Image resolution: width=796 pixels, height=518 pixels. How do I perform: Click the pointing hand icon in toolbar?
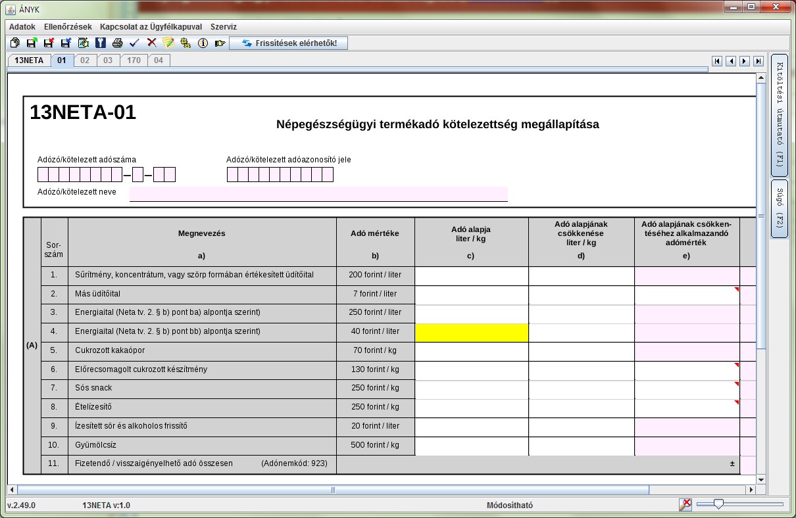[220, 43]
